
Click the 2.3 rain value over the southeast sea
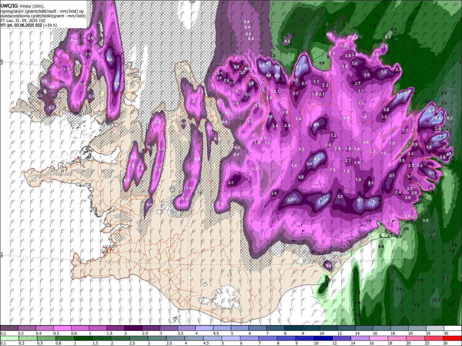437,300
